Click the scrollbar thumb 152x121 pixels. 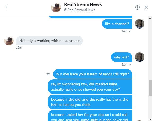pyautogui.click(x=150, y=88)
